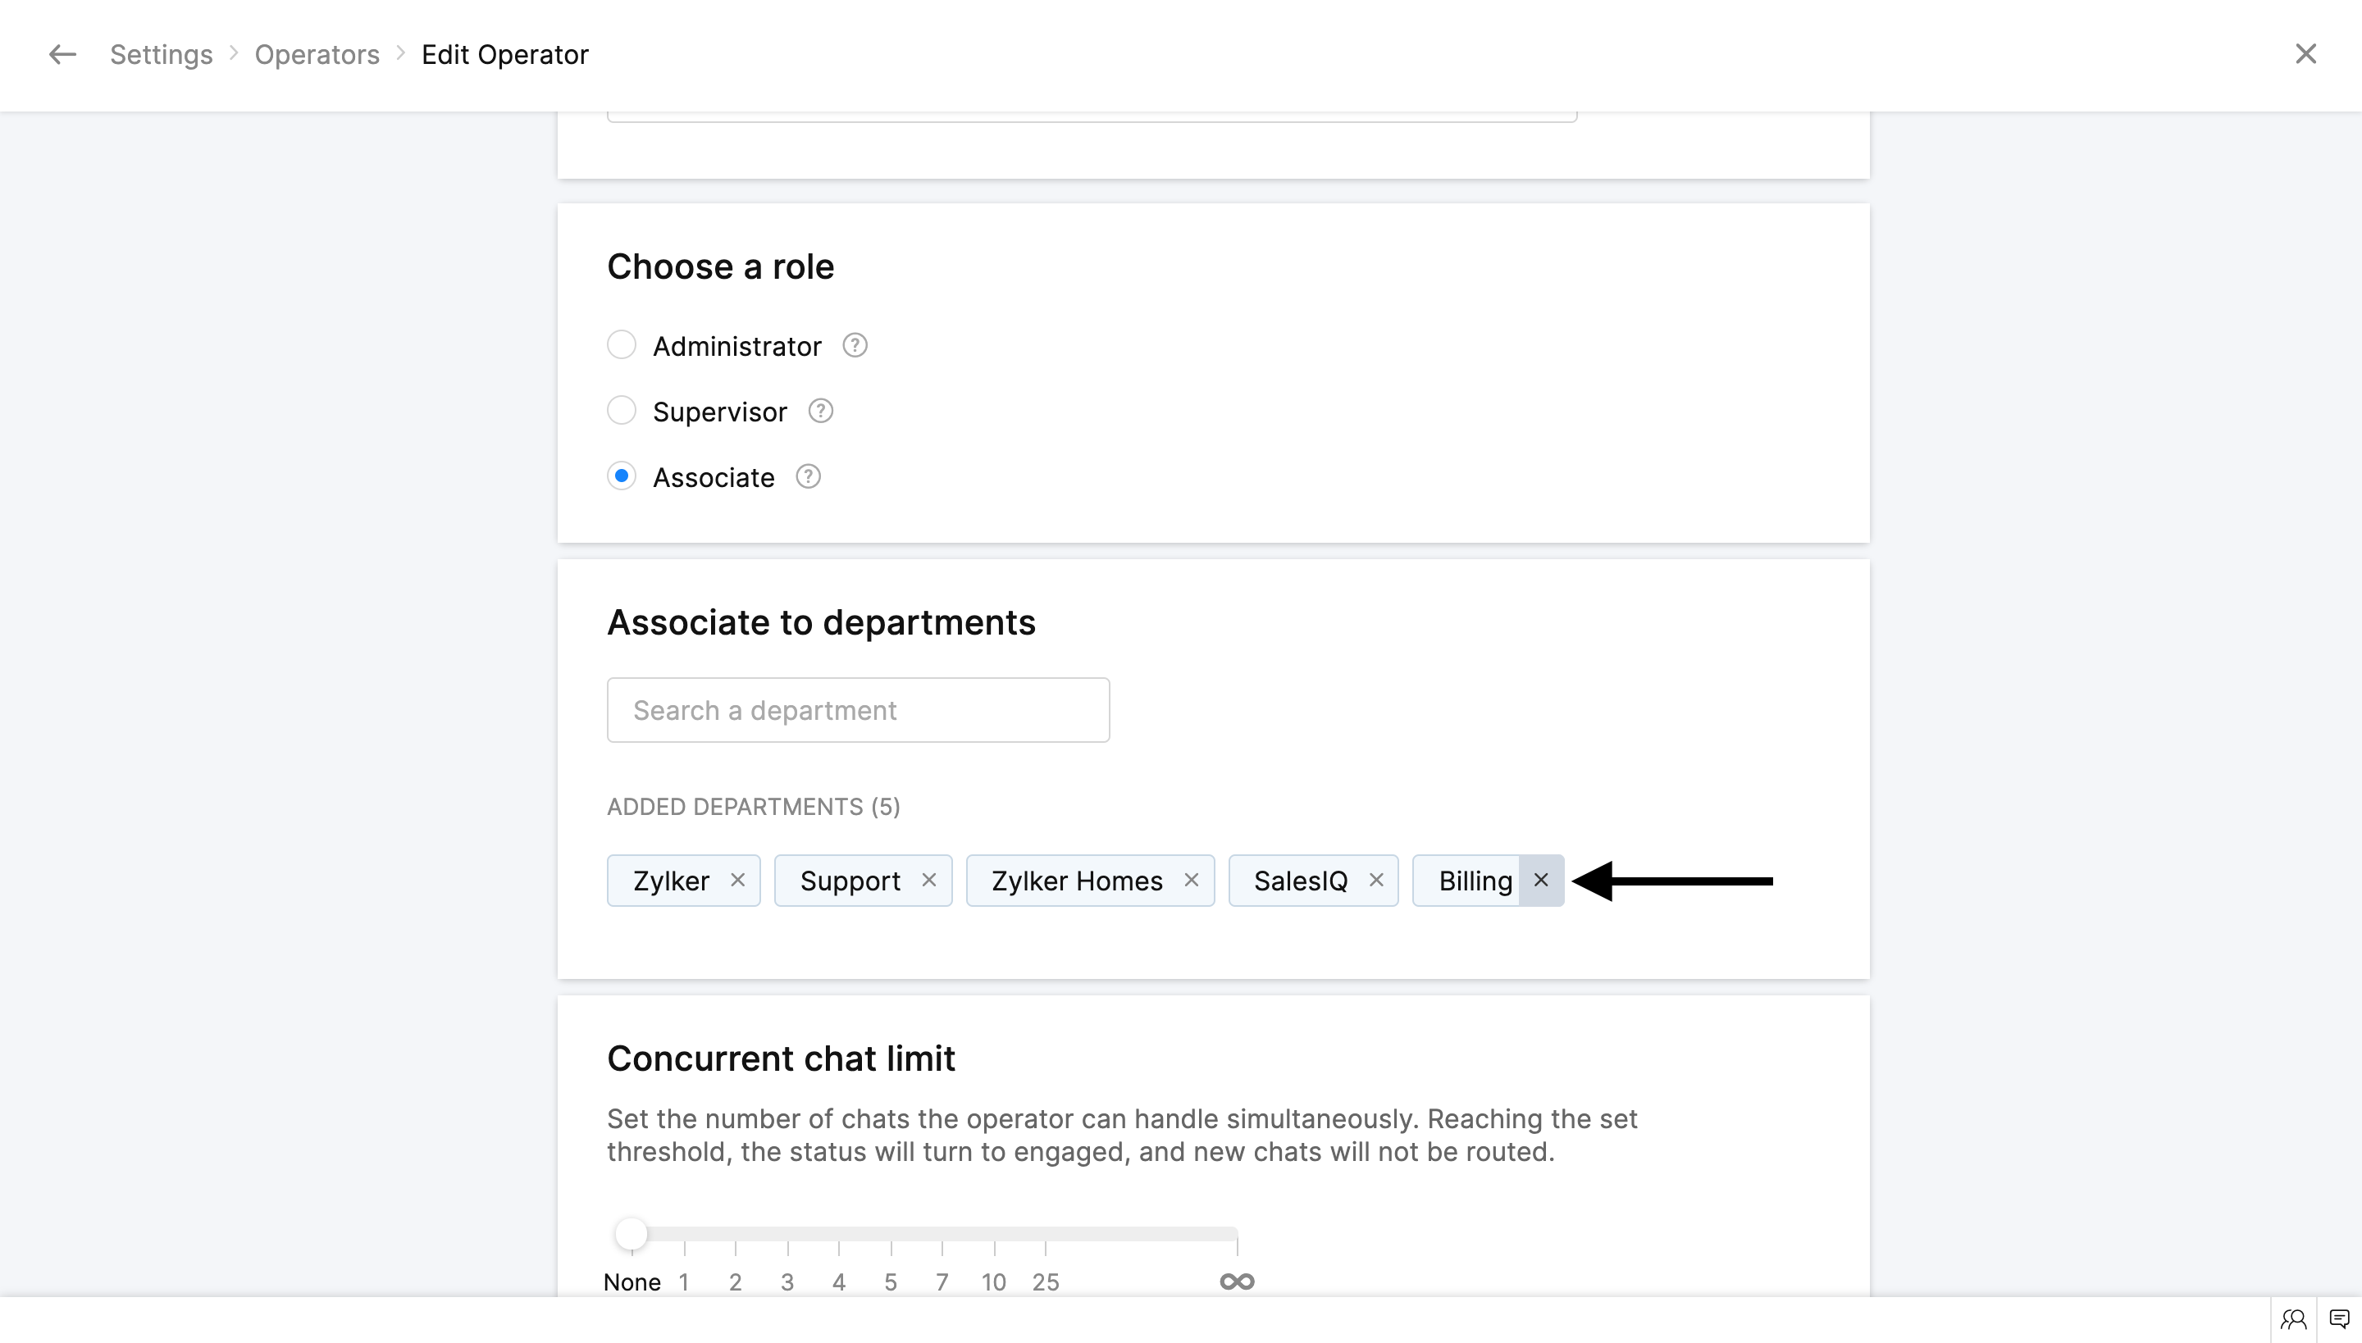The height and width of the screenshot is (1343, 2362).
Task: Go to Settings breadcrumb
Action: coord(161,54)
